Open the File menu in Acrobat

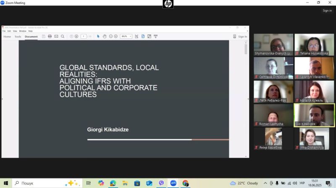4,31
